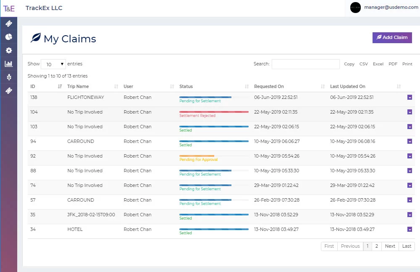Open the action menu for claim 103
This screenshot has width=420, height=272.
(x=409, y=127)
